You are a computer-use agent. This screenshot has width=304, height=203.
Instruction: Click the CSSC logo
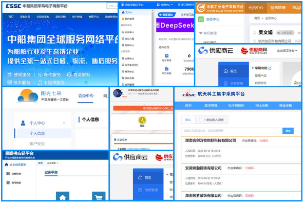[x=13, y=6]
